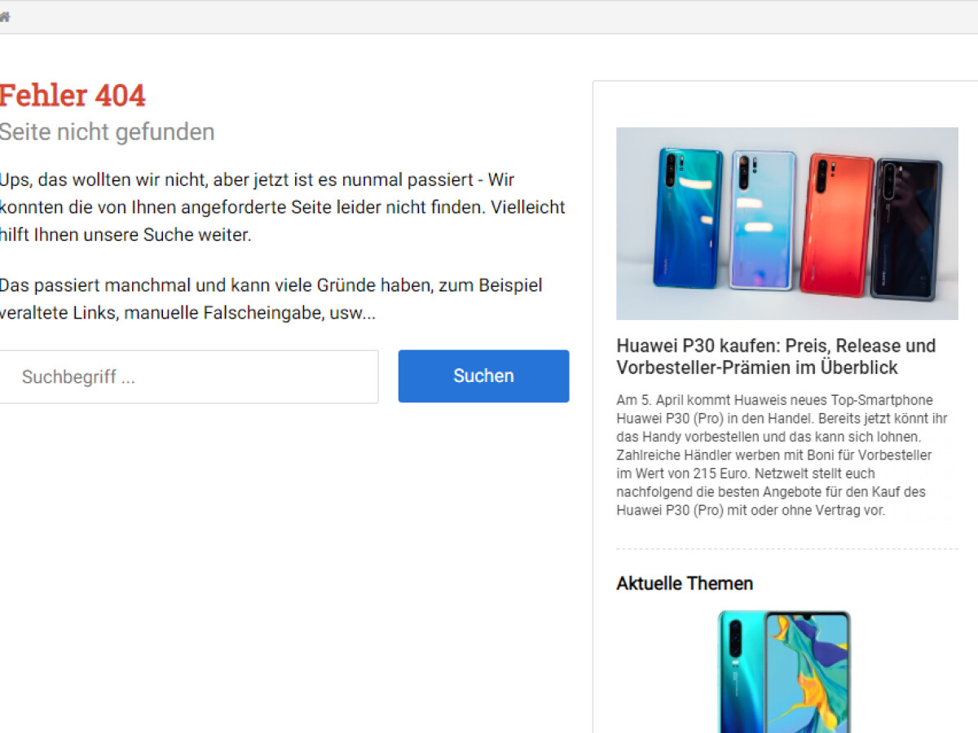978x733 pixels.
Task: Click the blue Suchen button
Action: 483,376
